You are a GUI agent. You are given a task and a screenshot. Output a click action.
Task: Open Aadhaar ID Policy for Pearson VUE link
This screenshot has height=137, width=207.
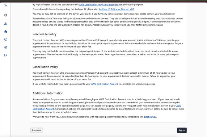point(116,9)
